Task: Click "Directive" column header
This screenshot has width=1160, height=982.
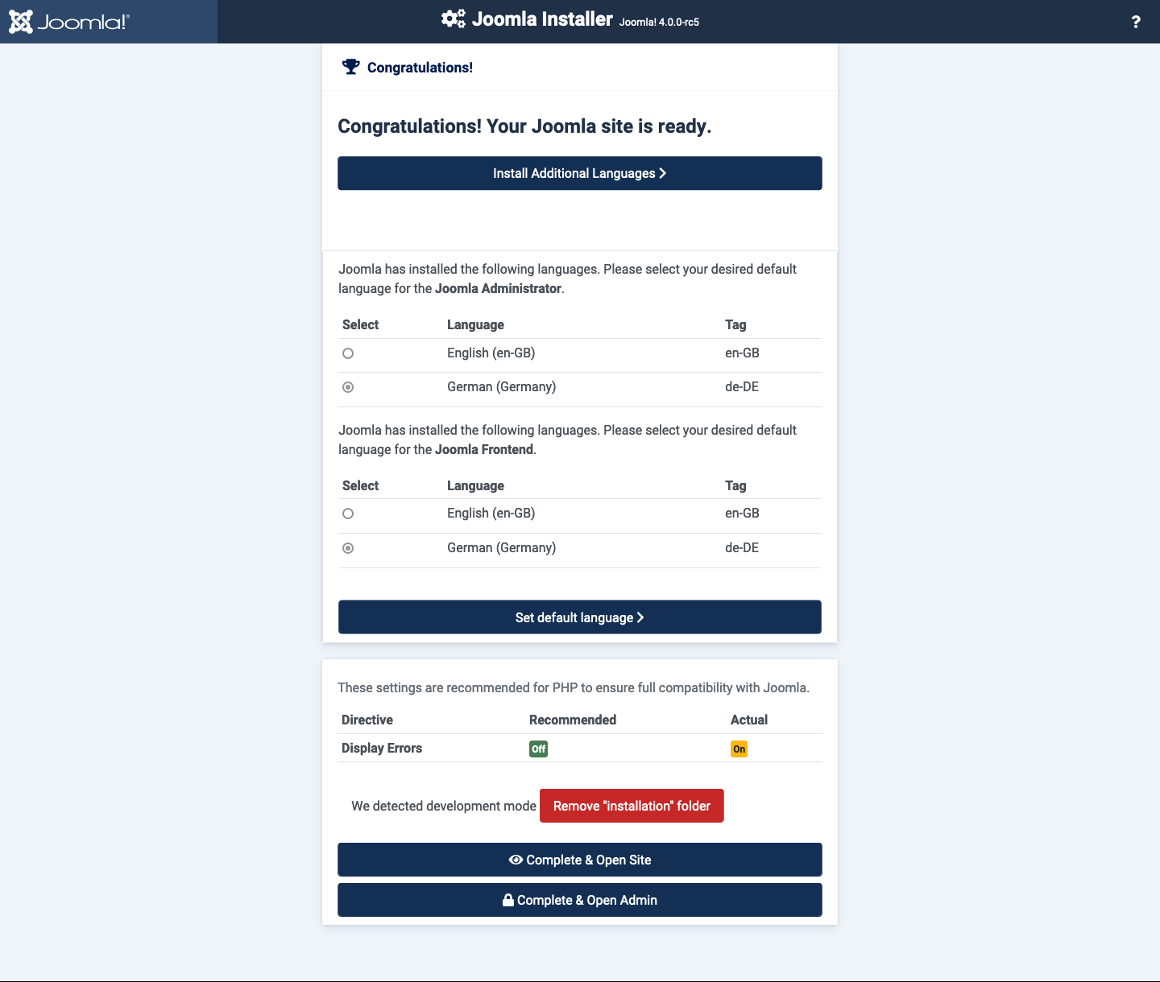Action: (x=367, y=720)
